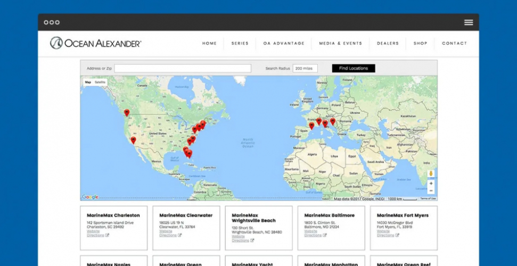Open the OA Advantage menu
517x266 pixels.
coord(284,43)
